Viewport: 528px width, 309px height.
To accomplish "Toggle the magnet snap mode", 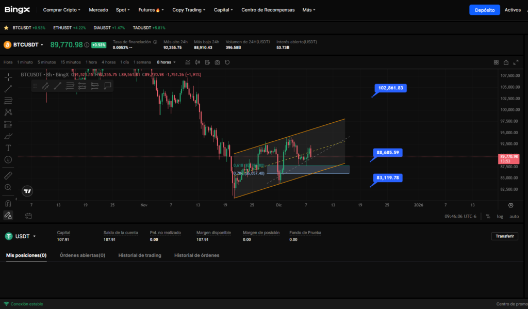I will [x=8, y=203].
